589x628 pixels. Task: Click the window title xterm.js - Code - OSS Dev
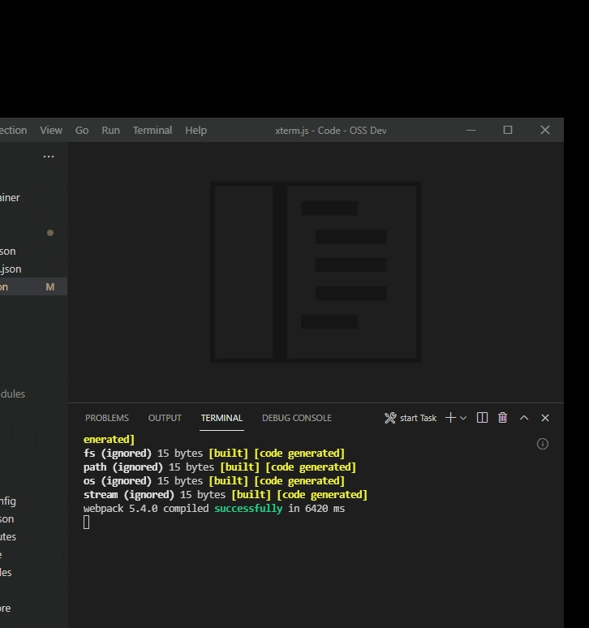tap(331, 131)
